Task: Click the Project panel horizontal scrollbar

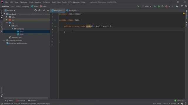Action: click(x=26, y=98)
